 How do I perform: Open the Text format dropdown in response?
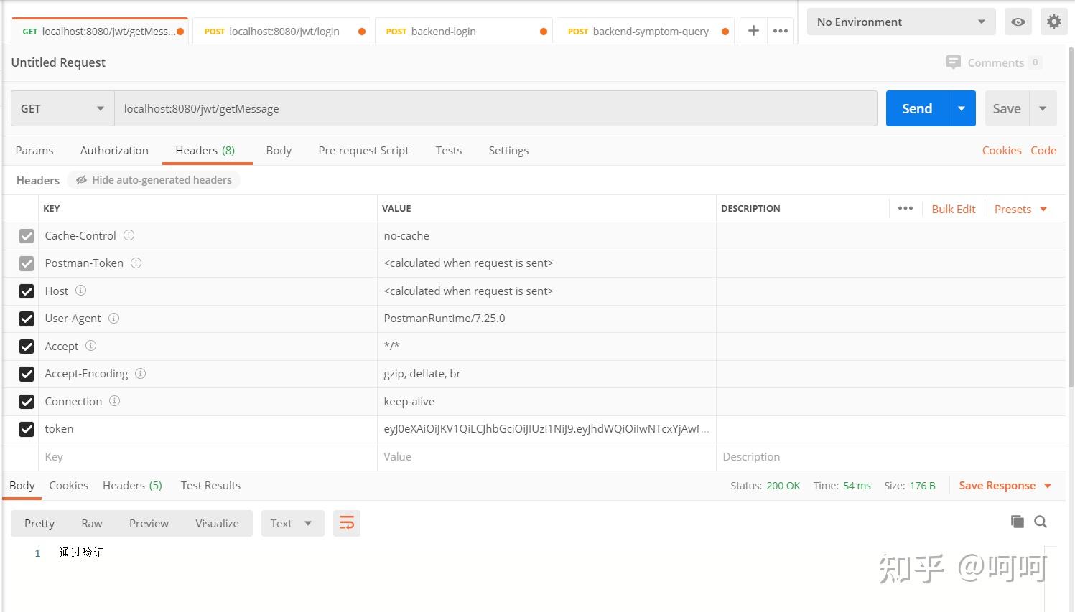(292, 523)
